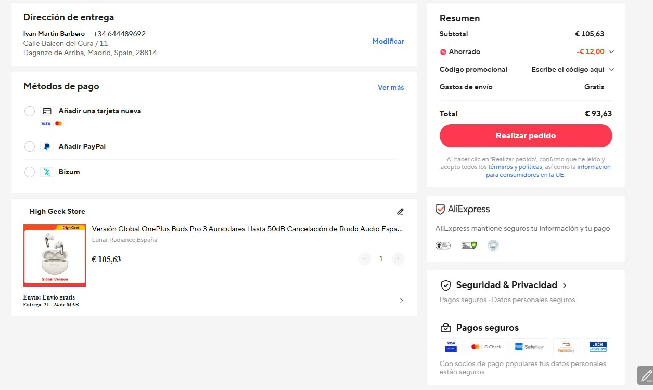Image resolution: width=653 pixels, height=390 pixels.
Task: Click the ProtectBuy payment badge
Action: (x=566, y=346)
